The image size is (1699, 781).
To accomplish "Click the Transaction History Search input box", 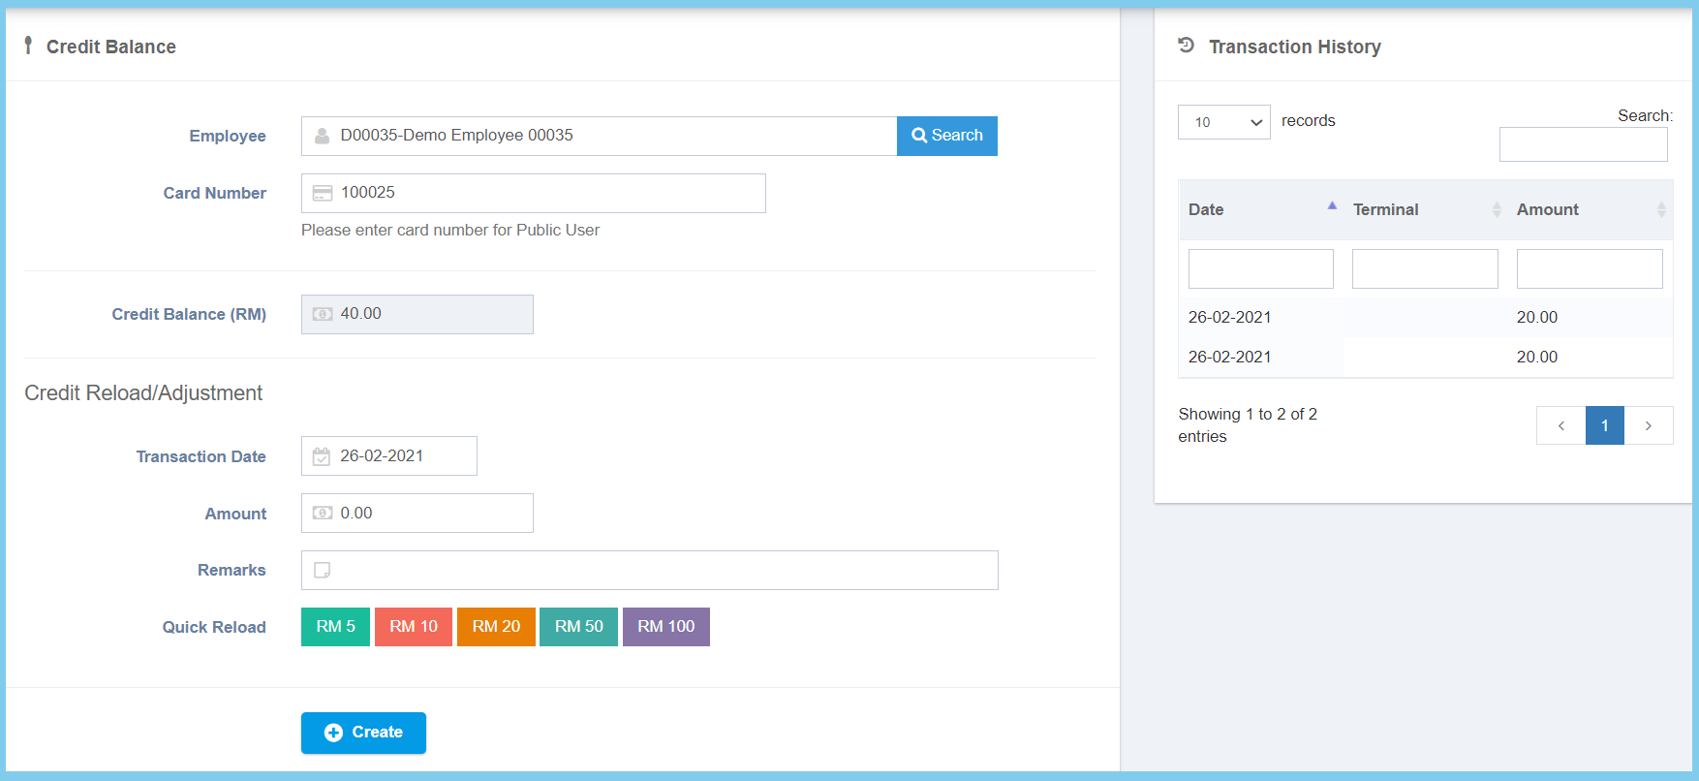I will click(1583, 144).
